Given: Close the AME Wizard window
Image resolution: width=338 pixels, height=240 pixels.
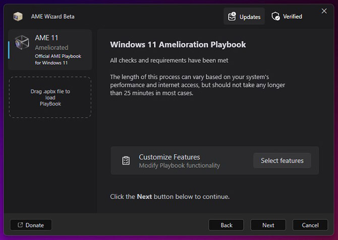Looking at the screenshot, I should coord(324,11).
